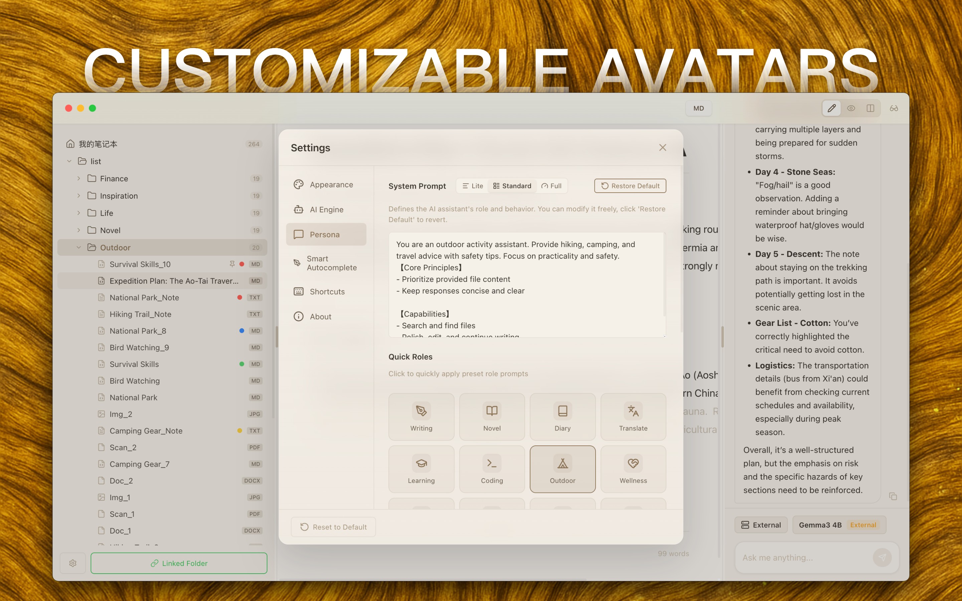
Task: Click the red tag dot on National Park_Note
Action: [x=240, y=297]
